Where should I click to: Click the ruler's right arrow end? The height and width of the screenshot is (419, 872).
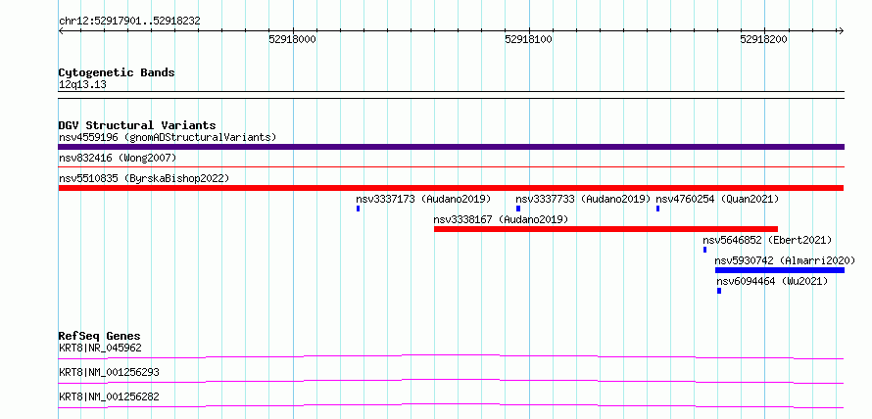[841, 30]
